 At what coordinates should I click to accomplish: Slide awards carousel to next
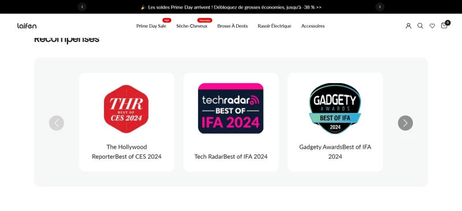pos(405,123)
